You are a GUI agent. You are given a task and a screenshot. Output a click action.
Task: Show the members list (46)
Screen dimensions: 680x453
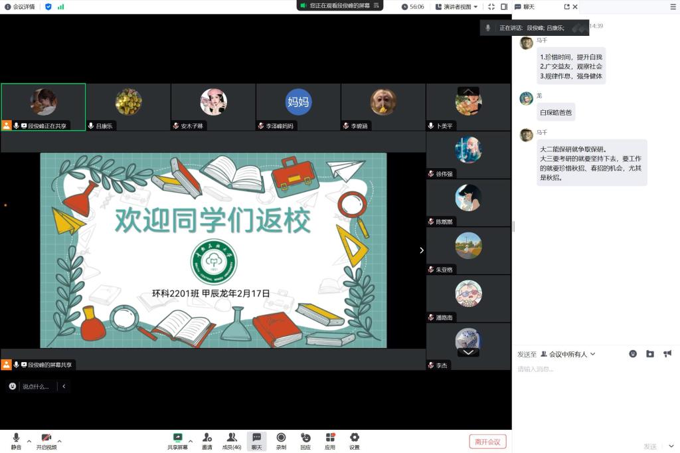tap(232, 440)
